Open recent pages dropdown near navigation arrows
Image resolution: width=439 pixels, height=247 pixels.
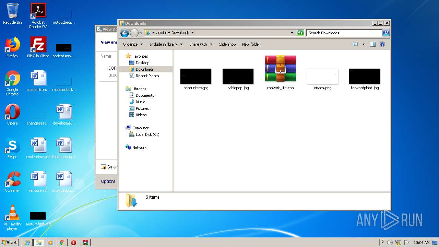click(141, 33)
